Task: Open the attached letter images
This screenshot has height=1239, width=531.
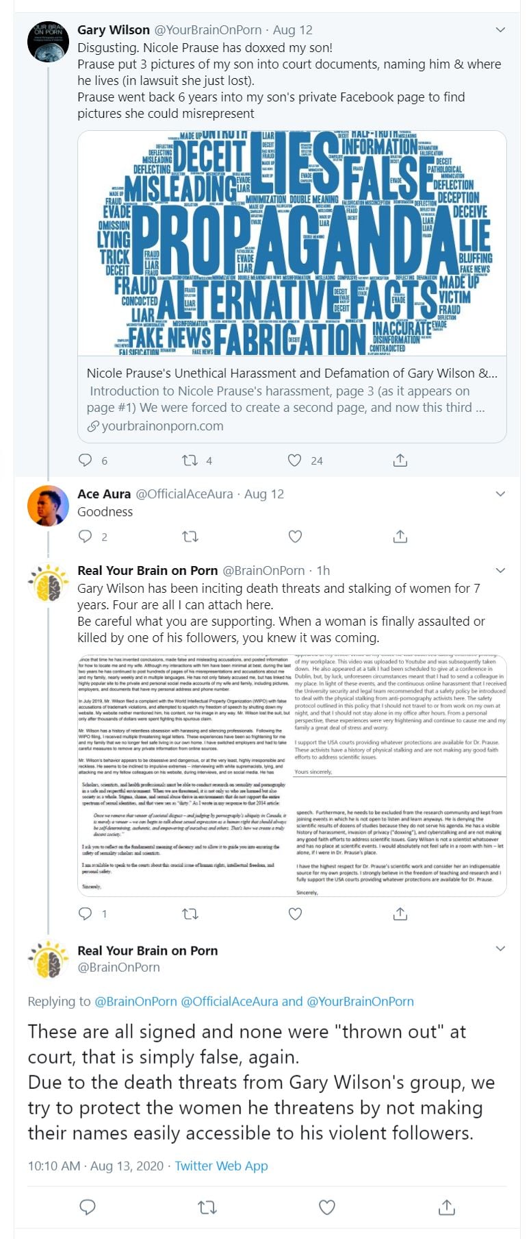Action: point(292,776)
